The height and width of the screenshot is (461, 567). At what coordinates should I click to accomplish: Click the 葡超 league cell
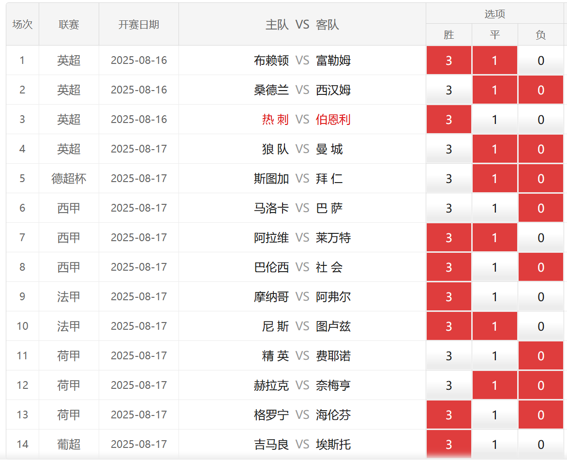pos(69,445)
